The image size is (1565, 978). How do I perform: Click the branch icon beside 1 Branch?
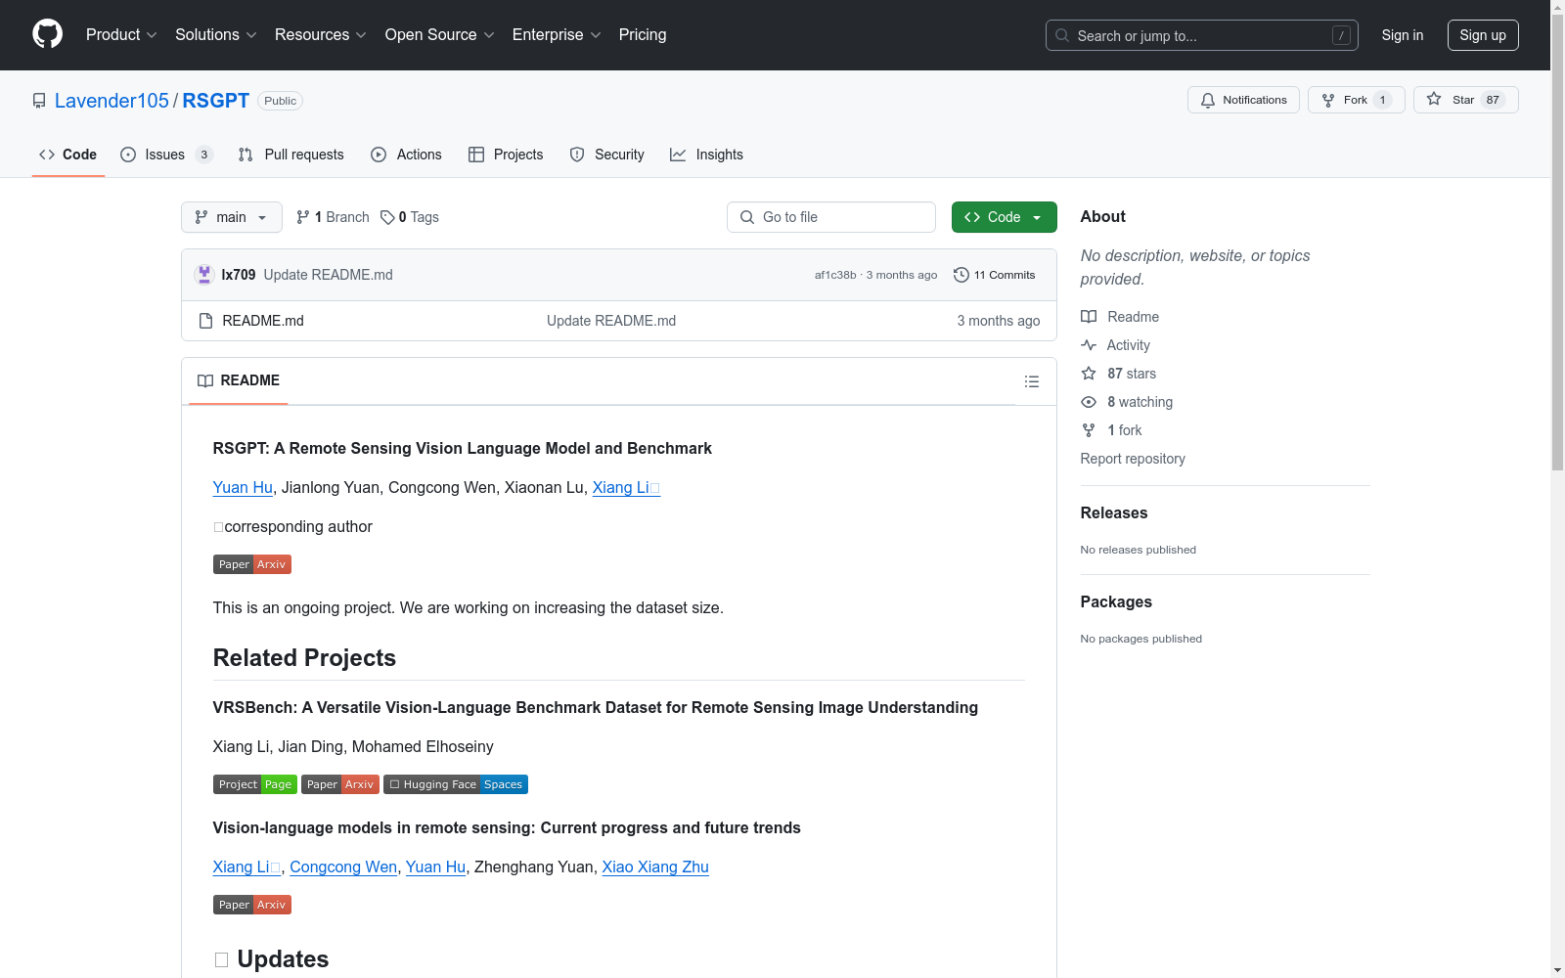click(303, 217)
